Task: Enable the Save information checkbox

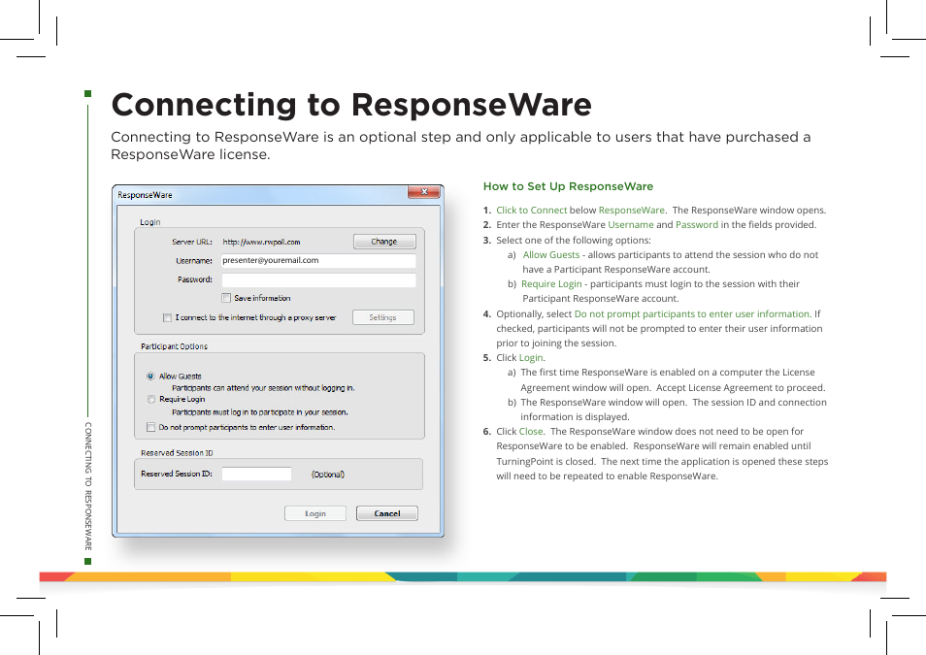Action: tap(226, 298)
